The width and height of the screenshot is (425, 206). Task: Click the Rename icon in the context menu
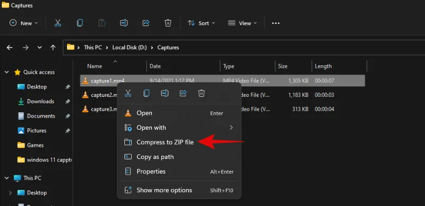tap(165, 94)
